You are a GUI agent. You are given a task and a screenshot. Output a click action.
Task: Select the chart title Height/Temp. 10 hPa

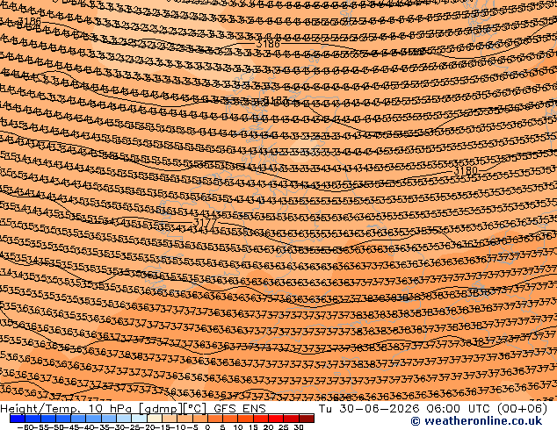tap(67, 409)
